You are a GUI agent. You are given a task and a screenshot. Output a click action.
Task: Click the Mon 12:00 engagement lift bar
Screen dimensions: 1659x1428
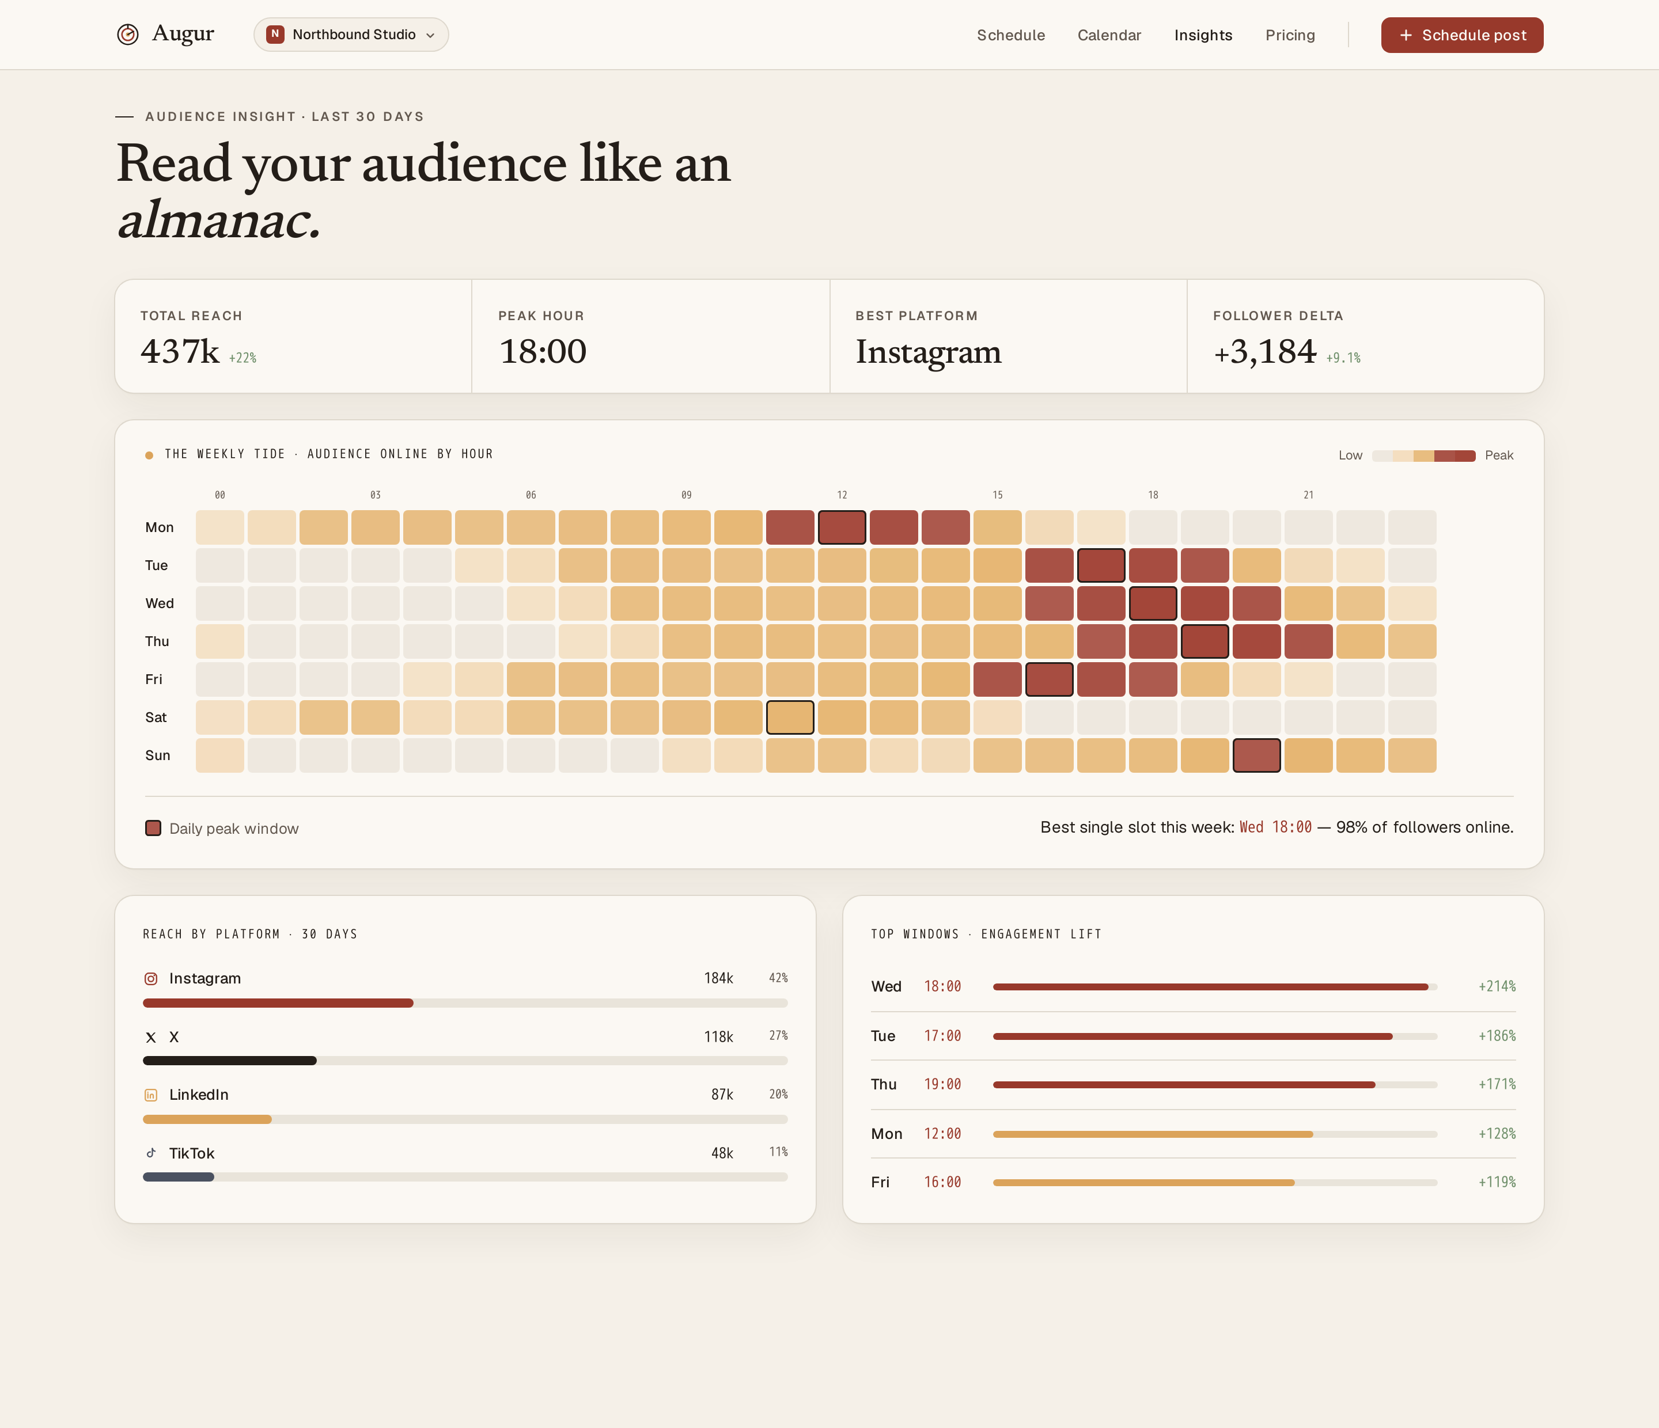point(1215,1134)
